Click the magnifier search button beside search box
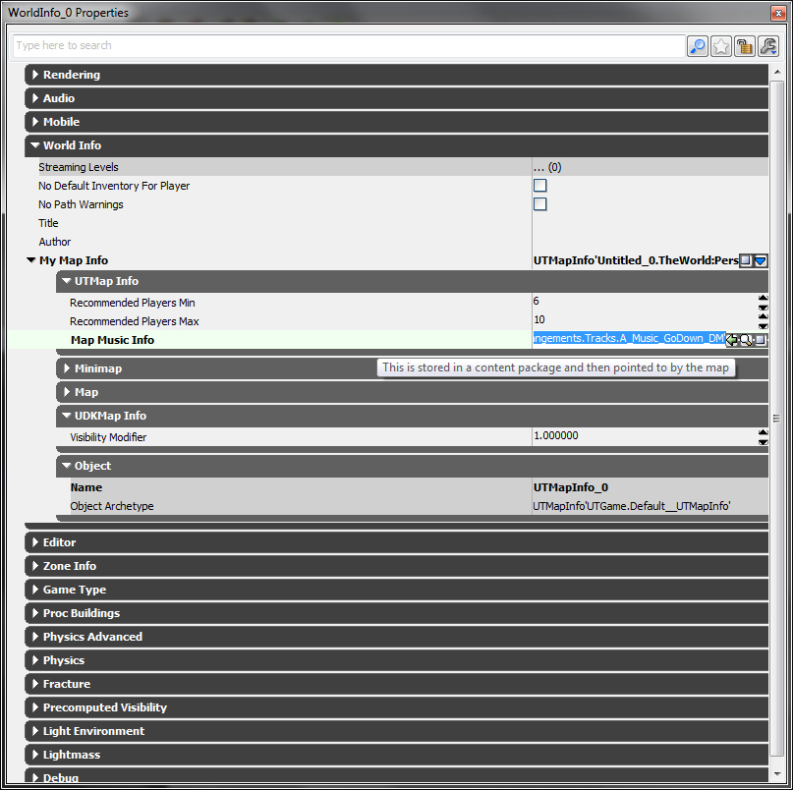 tap(698, 46)
